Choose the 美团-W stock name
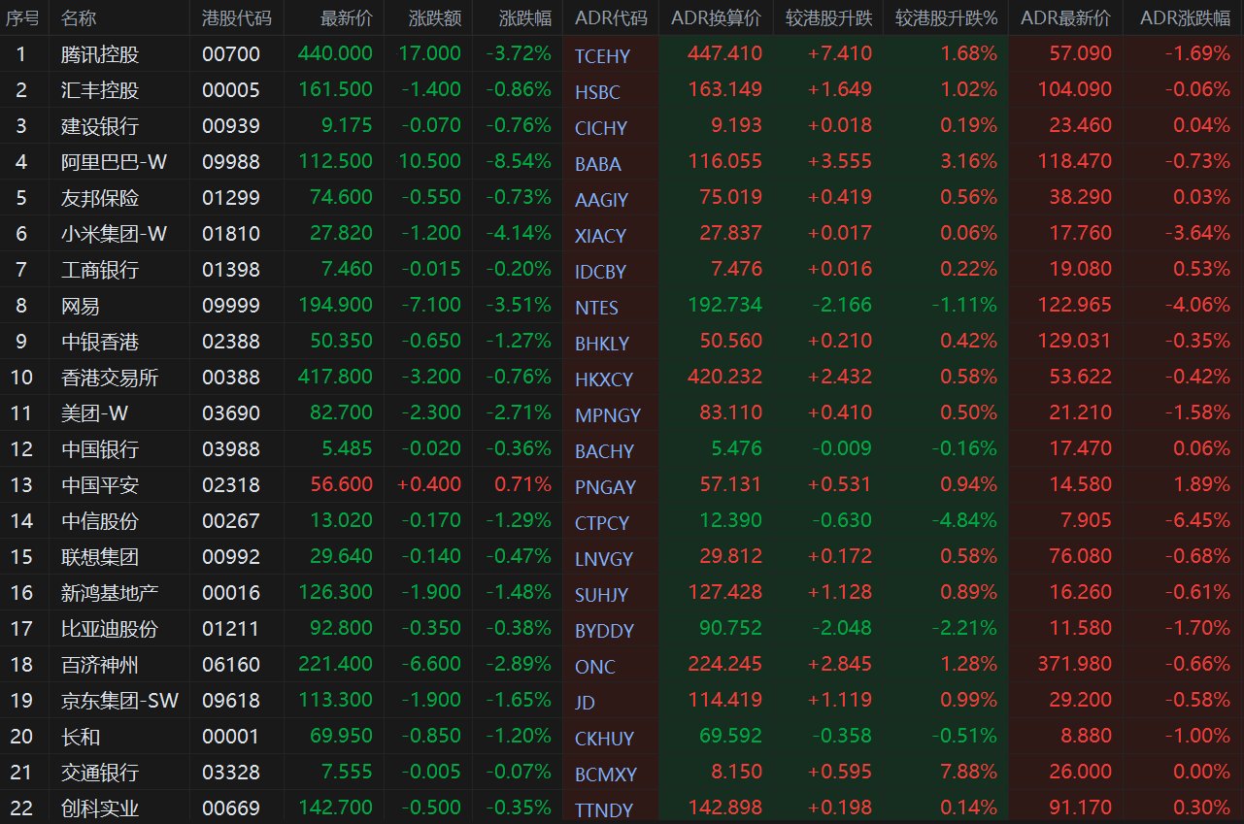This screenshot has height=824, width=1244. click(x=94, y=413)
